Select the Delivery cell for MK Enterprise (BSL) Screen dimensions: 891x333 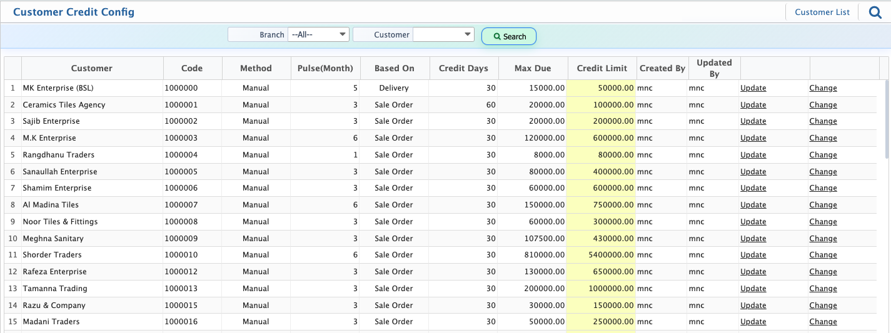coord(394,88)
